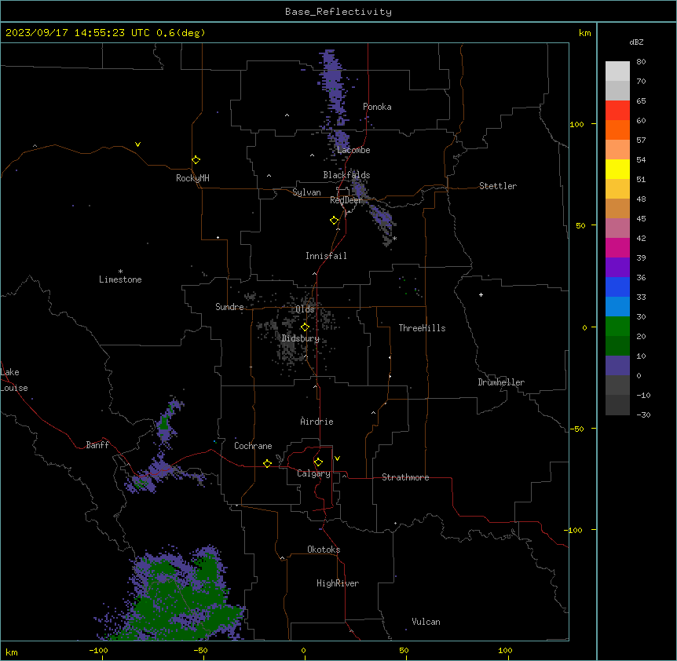Click the yellow diamond marker below Cochrane

tap(267, 463)
